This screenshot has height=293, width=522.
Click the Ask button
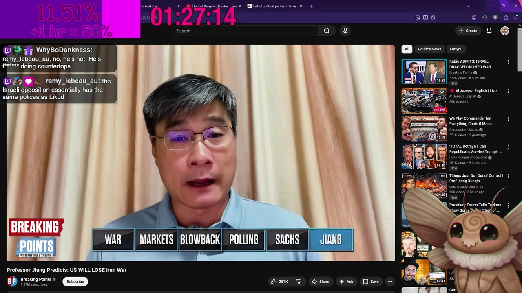[x=346, y=282]
